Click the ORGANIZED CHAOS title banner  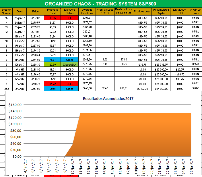(x=101, y=4)
